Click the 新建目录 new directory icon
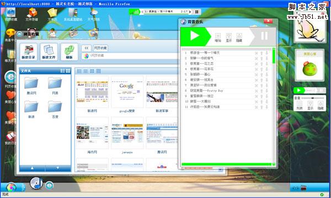This screenshot has width=331, height=198. tap(29, 52)
